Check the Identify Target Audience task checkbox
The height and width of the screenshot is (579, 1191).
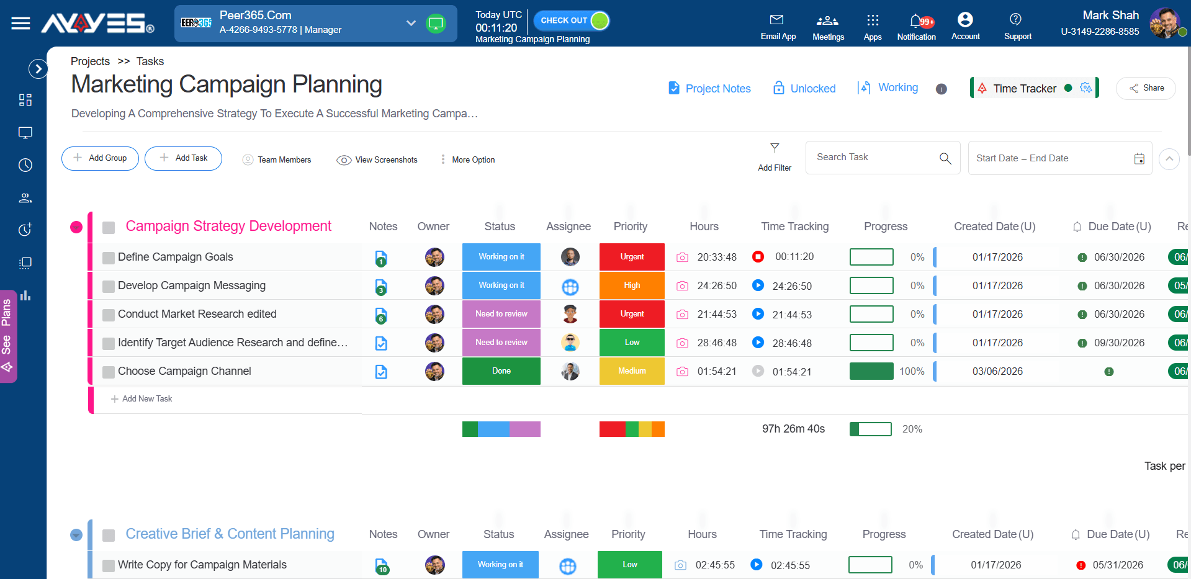point(109,343)
